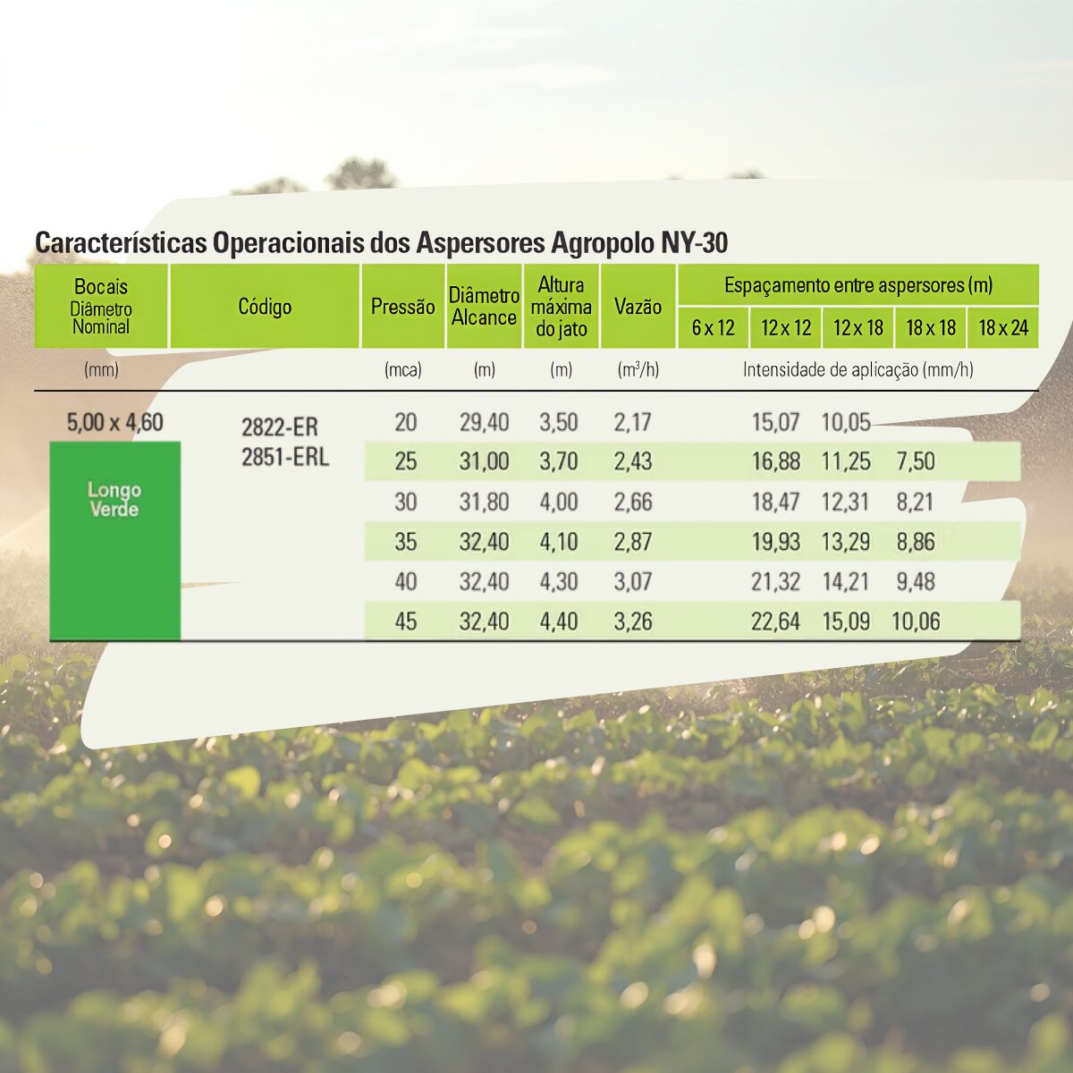Select the 12 x 18 spacing column
This screenshot has width=1073, height=1073.
coord(858,328)
